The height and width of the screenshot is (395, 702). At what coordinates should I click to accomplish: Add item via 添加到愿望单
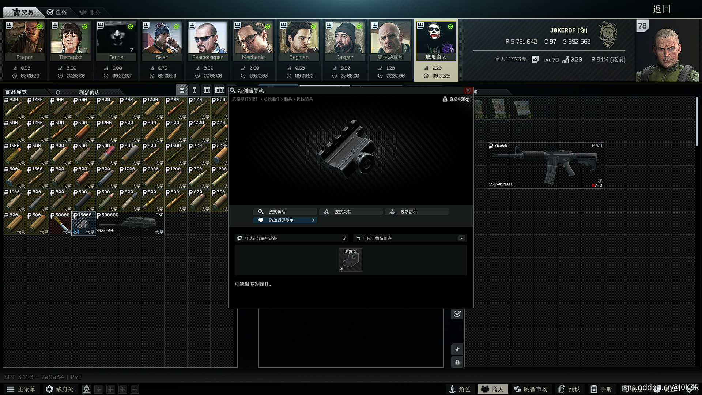(285, 220)
